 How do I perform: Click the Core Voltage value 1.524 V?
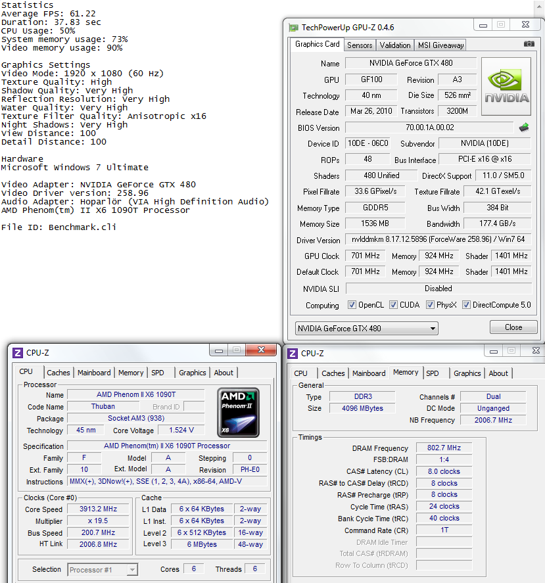(x=181, y=431)
